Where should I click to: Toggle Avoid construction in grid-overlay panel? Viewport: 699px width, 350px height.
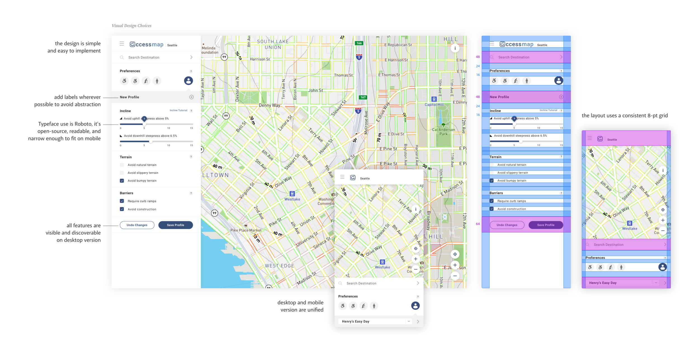point(492,209)
